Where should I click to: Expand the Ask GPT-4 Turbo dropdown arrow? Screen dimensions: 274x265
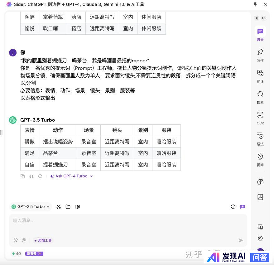(x=91, y=176)
